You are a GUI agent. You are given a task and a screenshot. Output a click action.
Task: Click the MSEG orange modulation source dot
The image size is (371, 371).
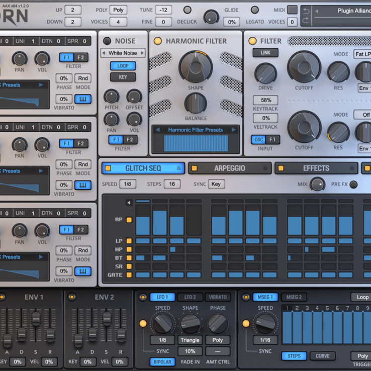[246, 323]
